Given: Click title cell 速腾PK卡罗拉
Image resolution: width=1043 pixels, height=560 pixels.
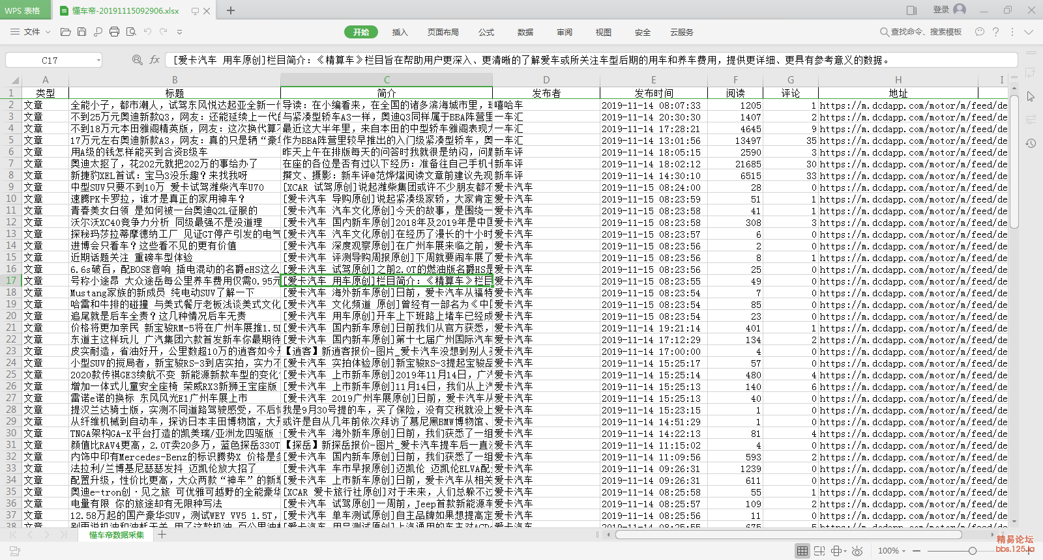Looking at the screenshot, I should [175, 199].
